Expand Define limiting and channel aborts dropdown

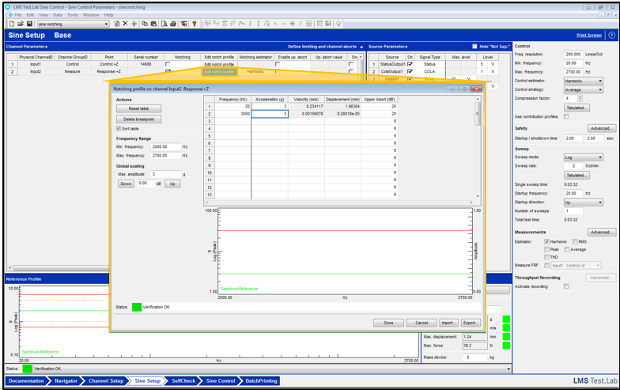(361, 47)
